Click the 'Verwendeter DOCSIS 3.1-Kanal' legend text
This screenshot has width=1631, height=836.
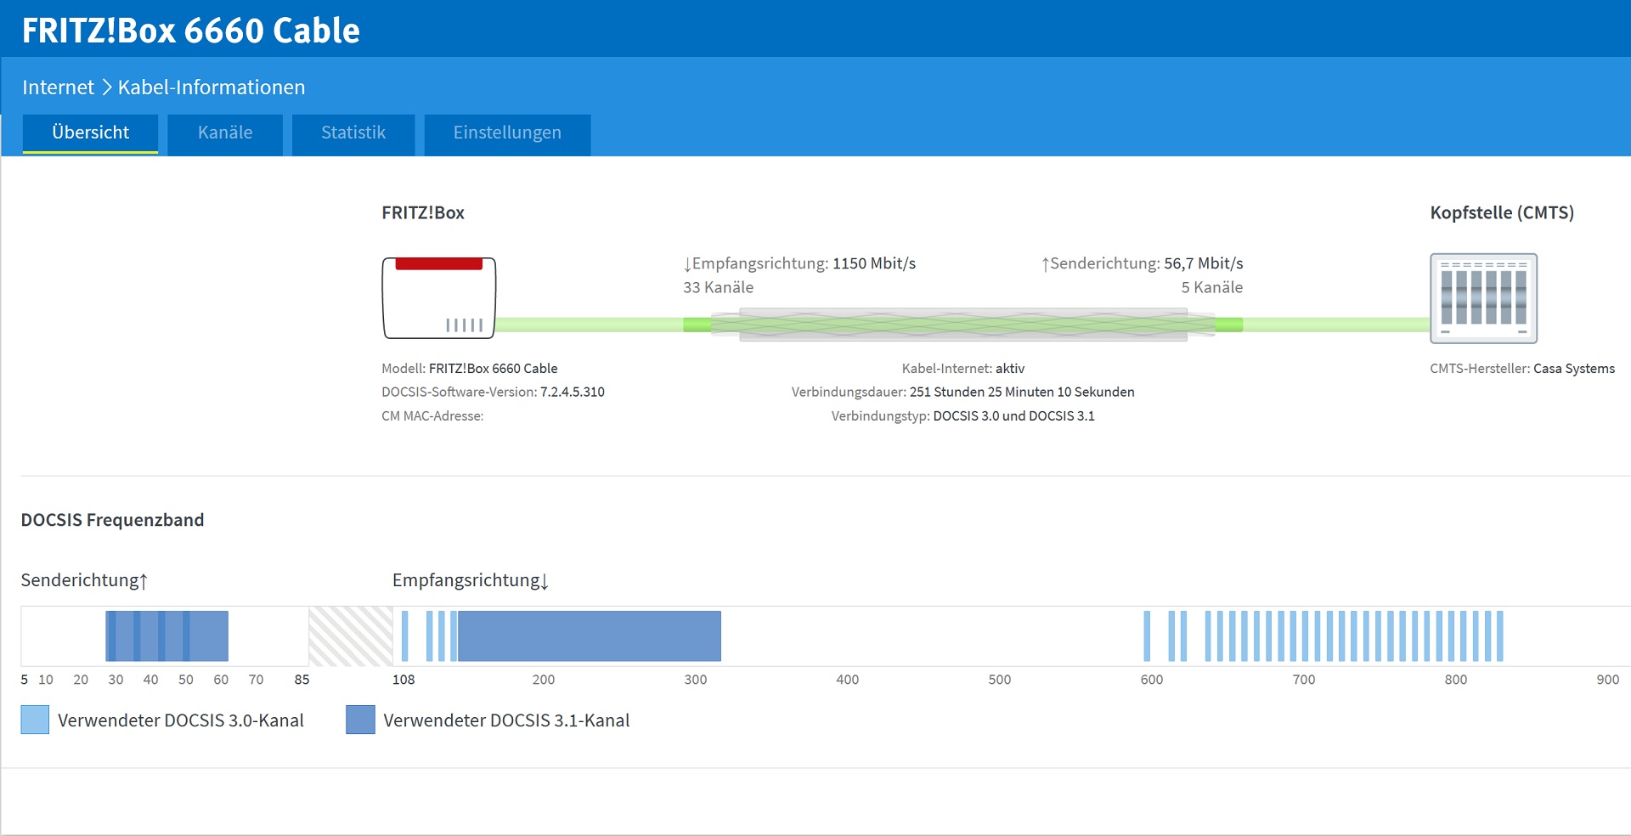(x=506, y=720)
